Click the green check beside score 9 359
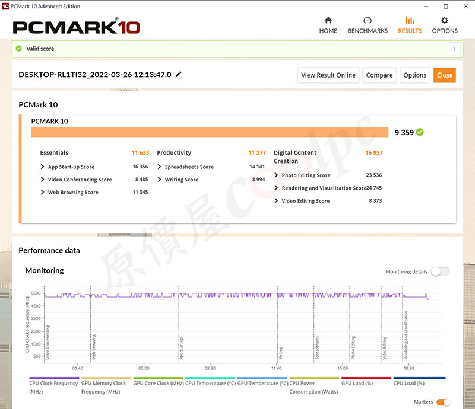The height and width of the screenshot is (409, 475). point(420,132)
